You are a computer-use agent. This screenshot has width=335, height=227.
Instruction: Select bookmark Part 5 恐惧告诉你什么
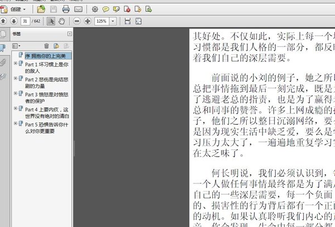click(x=46, y=127)
